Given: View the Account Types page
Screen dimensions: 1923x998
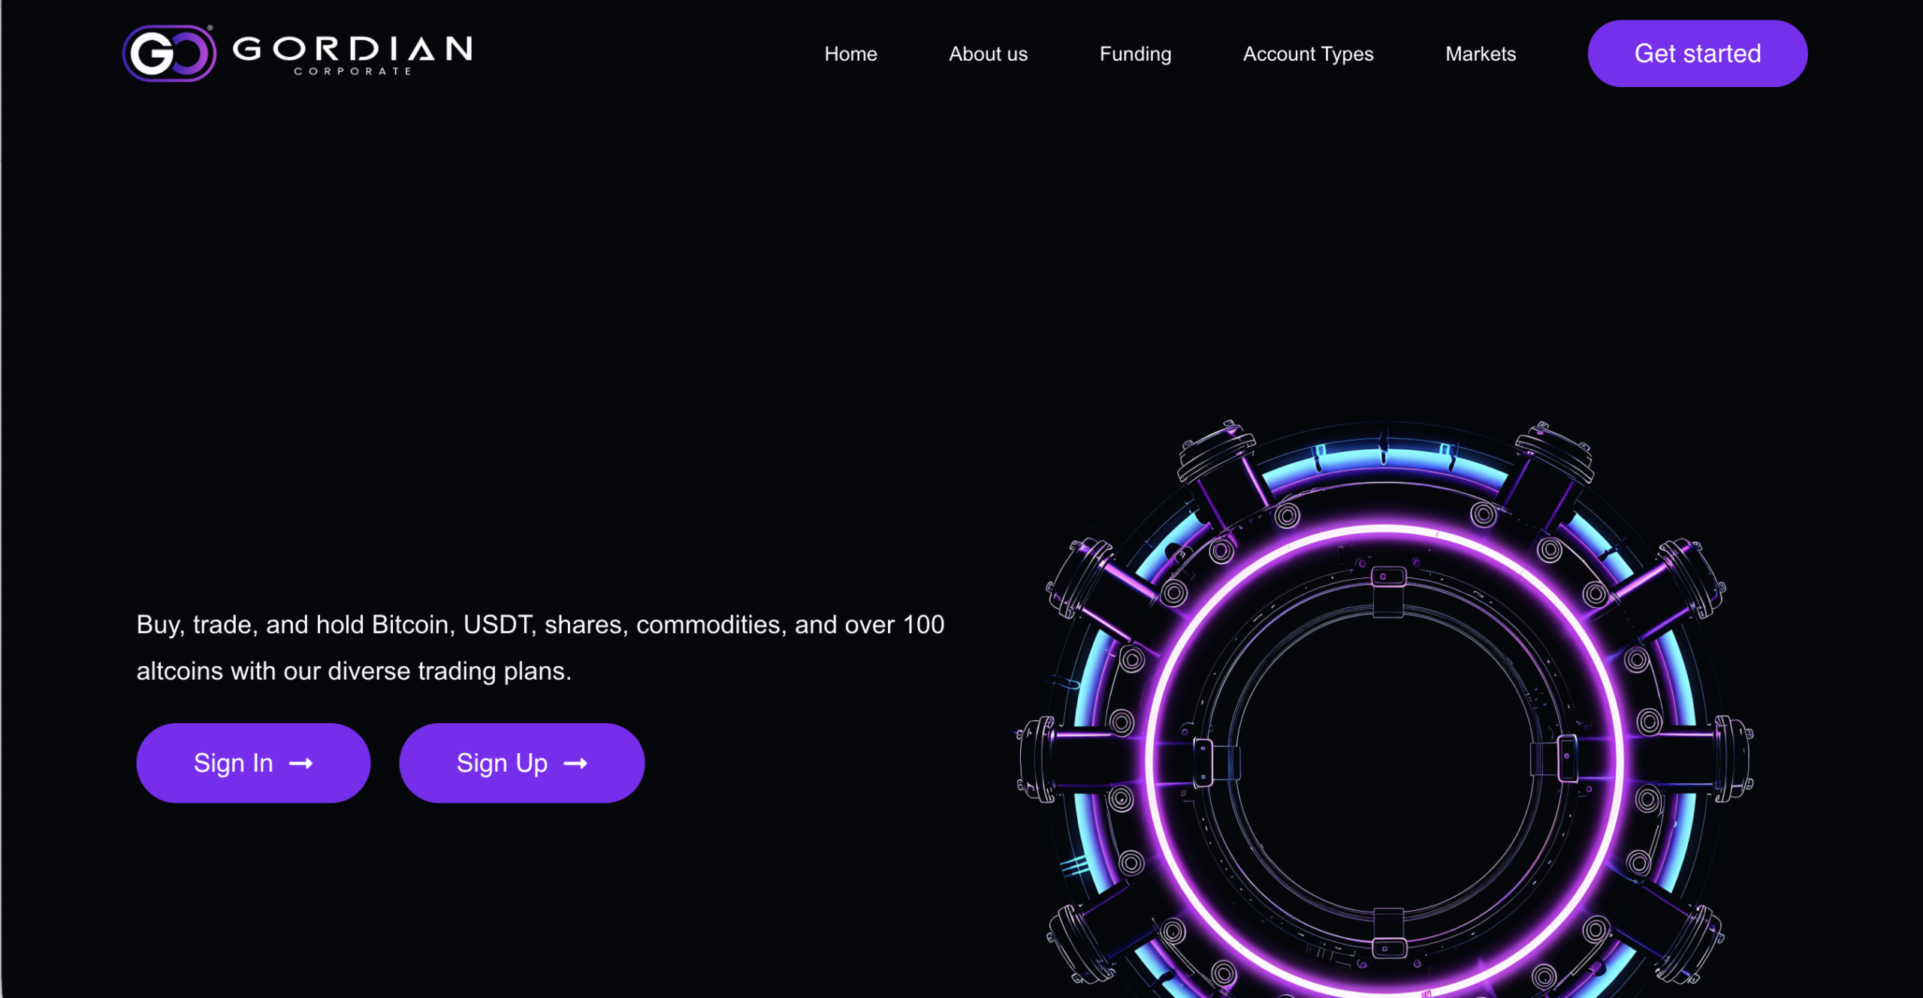Looking at the screenshot, I should [1308, 53].
